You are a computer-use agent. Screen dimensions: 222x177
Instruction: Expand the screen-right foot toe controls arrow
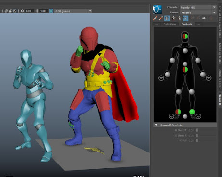(x=198, y=116)
